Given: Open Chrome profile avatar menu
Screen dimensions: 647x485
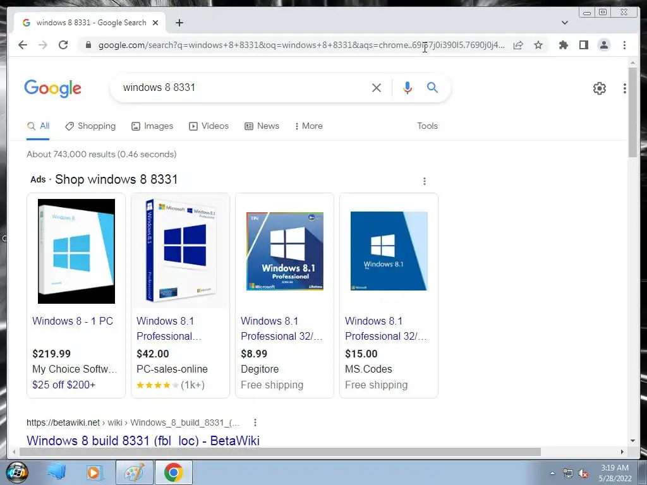Looking at the screenshot, I should click(604, 45).
